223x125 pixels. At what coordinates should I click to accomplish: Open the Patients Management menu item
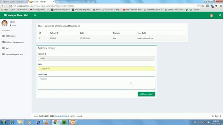tap(15, 42)
